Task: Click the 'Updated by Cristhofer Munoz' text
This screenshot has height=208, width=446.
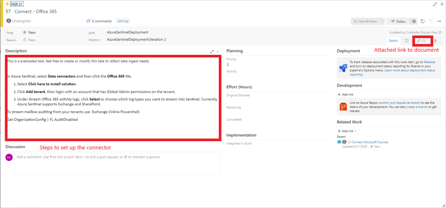Action: (x=416, y=33)
